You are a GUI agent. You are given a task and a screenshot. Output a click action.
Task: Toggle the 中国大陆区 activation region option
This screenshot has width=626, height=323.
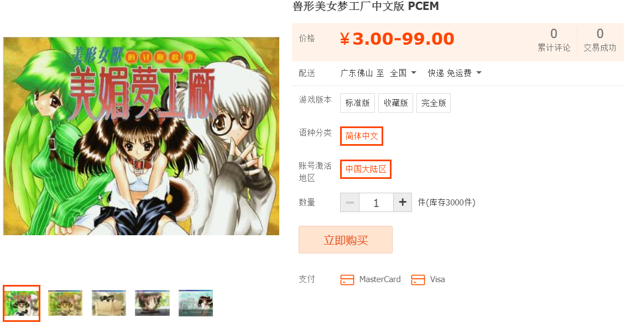tap(366, 169)
